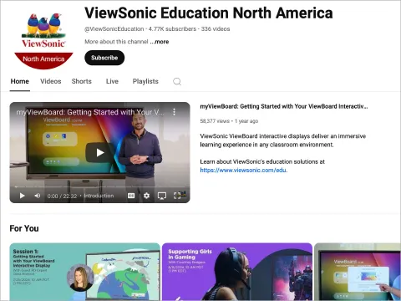Click the channel search magnifier icon
This screenshot has width=401, height=301.
coord(177,81)
